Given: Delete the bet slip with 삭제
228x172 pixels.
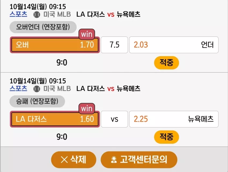Looking at the screenshot, I should point(73,160).
